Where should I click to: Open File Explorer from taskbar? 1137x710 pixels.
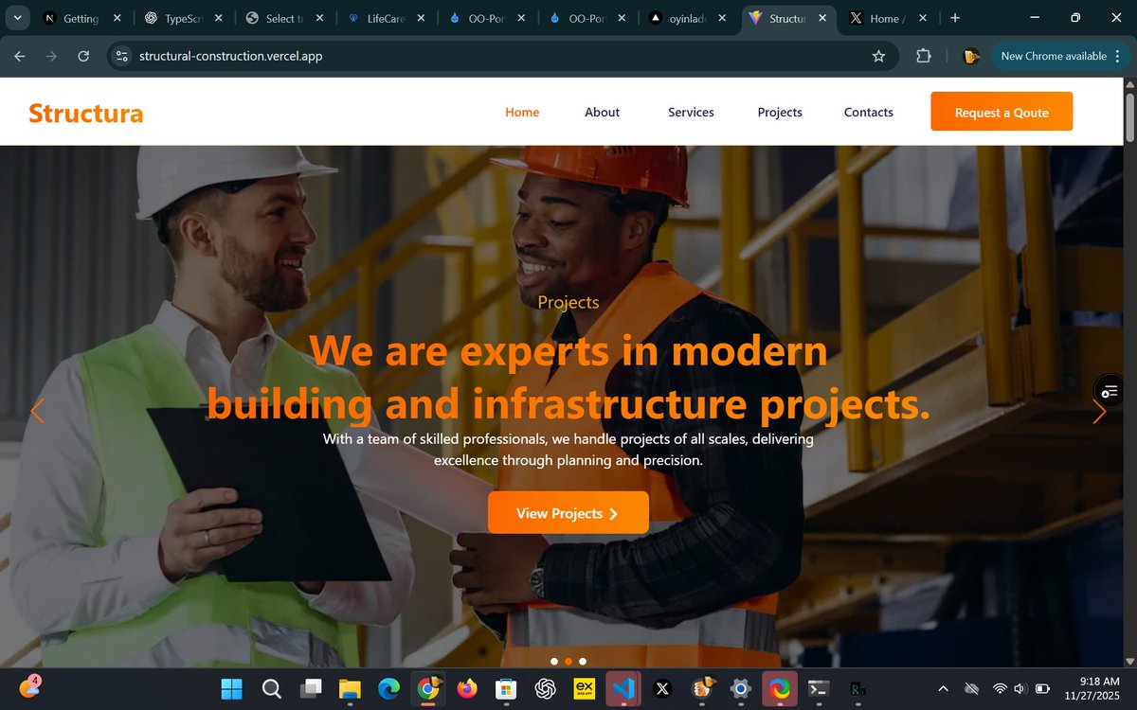tap(350, 688)
